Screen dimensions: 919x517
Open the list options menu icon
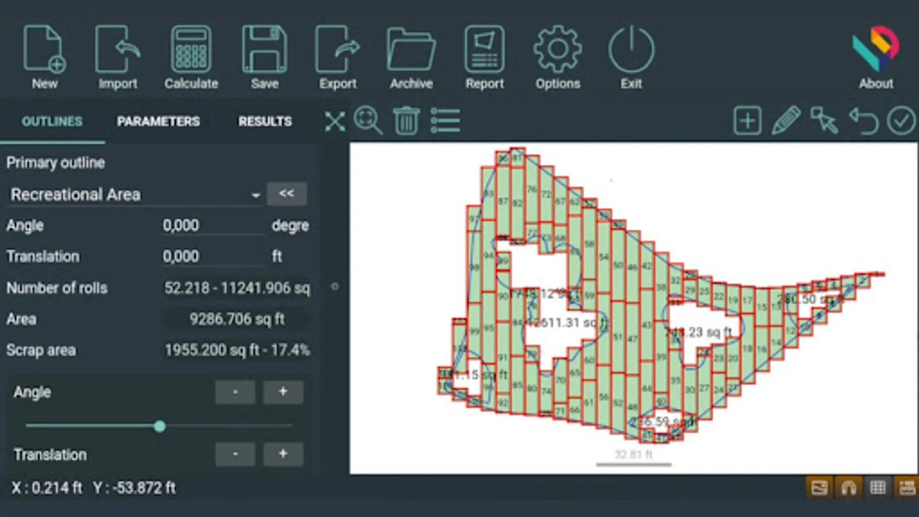click(445, 121)
